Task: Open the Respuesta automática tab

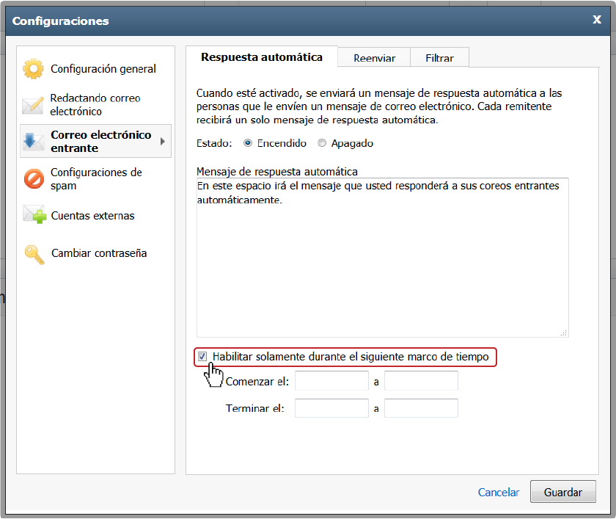Action: pyautogui.click(x=262, y=57)
